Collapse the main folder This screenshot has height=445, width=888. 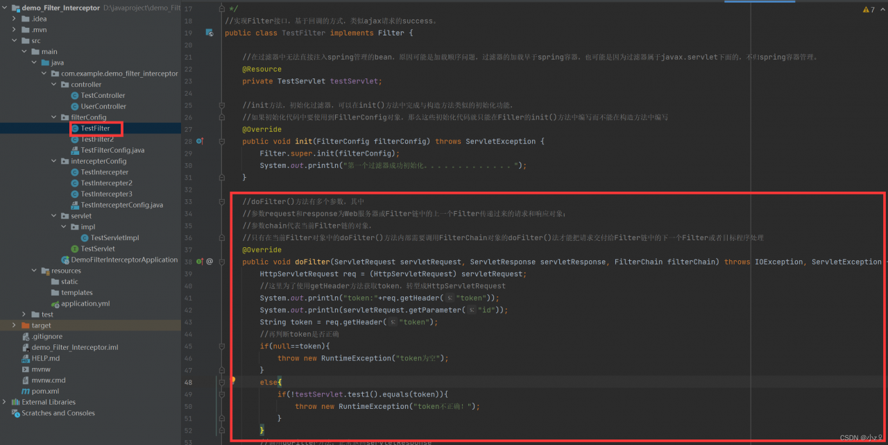(25, 51)
